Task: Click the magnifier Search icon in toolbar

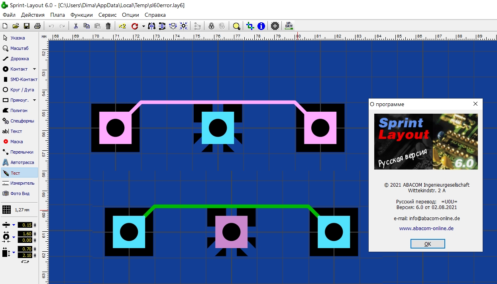Action: pos(237,26)
